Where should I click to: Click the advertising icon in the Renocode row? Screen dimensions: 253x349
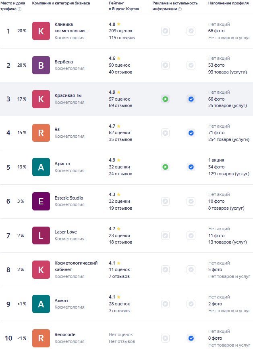coord(165,338)
